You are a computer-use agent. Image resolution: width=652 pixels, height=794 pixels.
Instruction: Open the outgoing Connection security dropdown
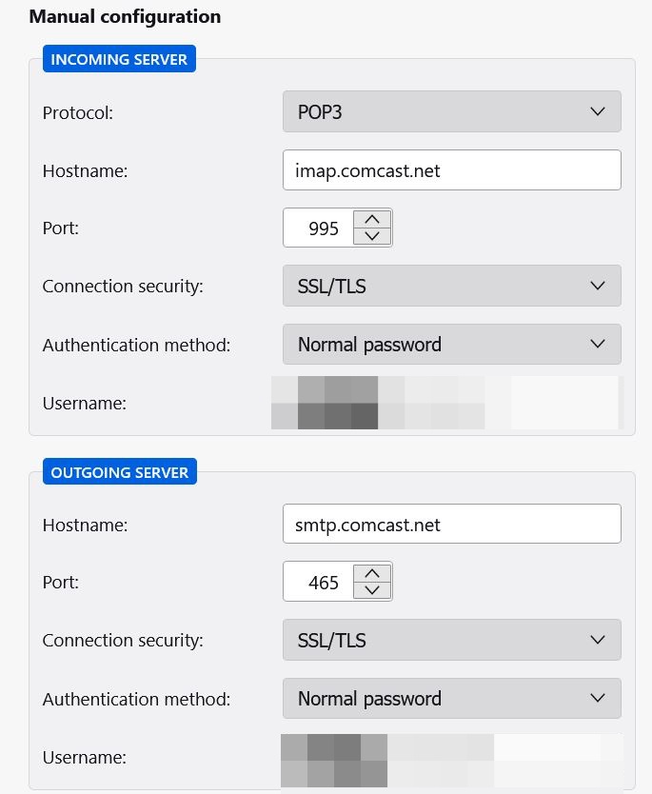[451, 640]
